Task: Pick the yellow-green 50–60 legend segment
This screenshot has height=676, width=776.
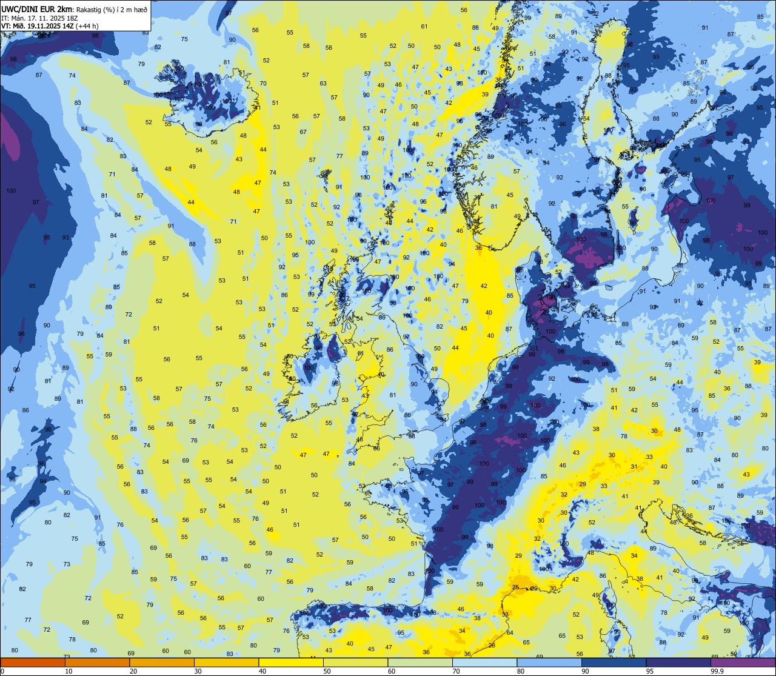Action: coord(355,662)
